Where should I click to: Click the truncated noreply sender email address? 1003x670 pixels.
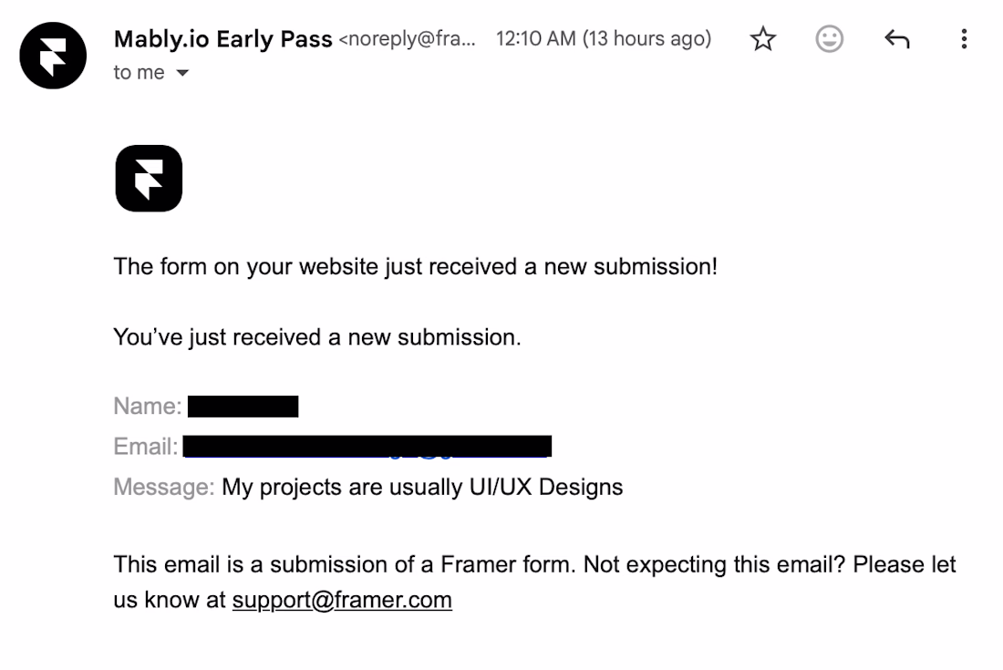pyautogui.click(x=408, y=39)
